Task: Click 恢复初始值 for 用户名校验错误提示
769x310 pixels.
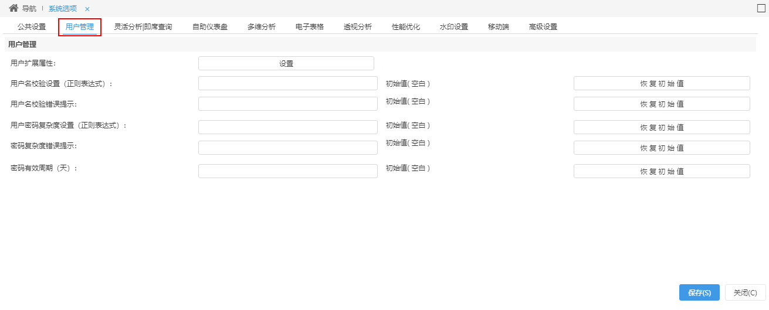Action: pos(662,104)
